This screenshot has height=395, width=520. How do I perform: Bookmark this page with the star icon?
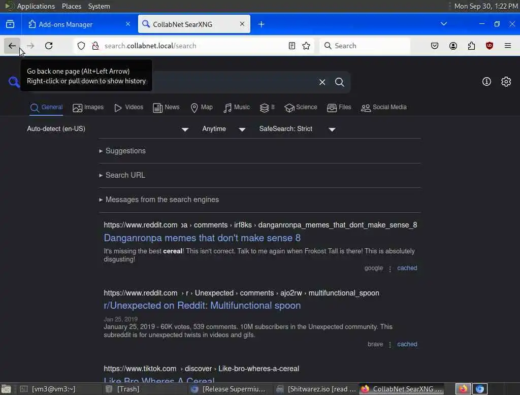[x=306, y=46]
